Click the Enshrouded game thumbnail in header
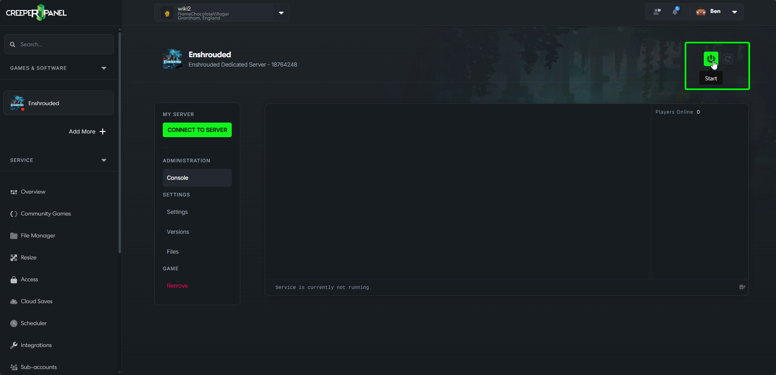The image size is (776, 375). 172,59
